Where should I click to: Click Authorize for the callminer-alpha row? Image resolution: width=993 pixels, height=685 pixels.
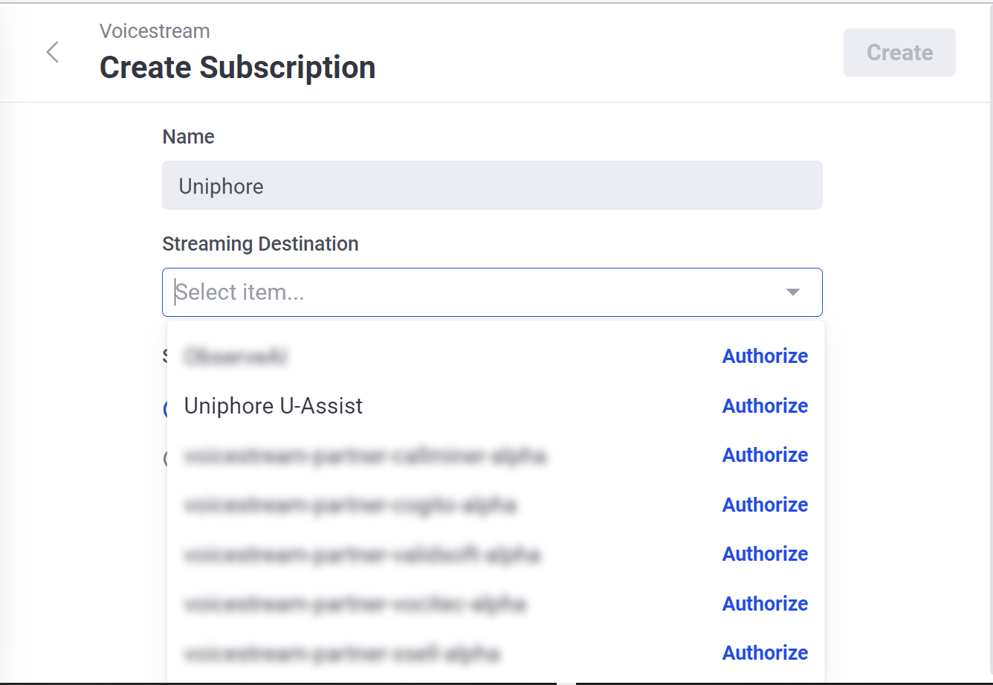tap(765, 455)
